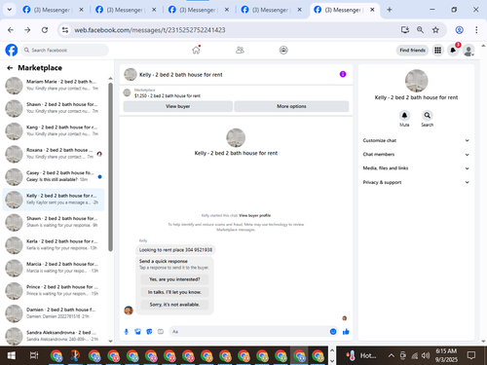Open the Friends icon in top navigation
The image size is (487, 365).
240,50
